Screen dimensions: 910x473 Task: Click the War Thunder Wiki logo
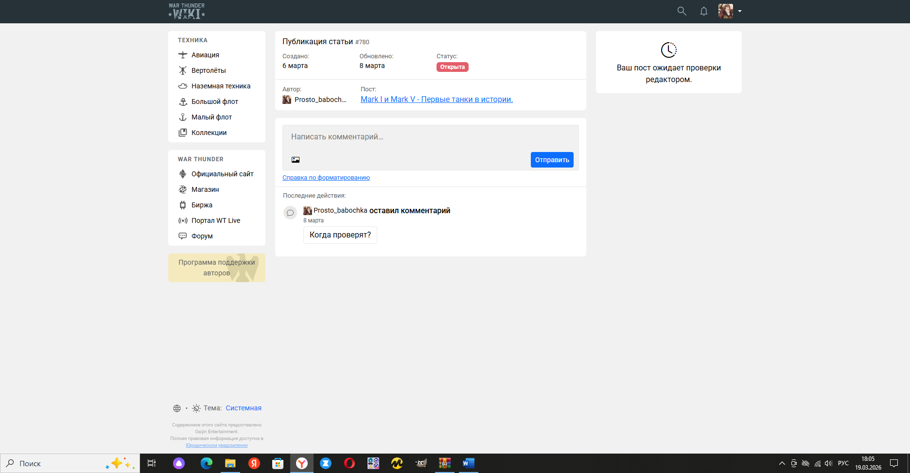coord(187,11)
